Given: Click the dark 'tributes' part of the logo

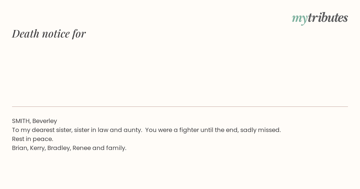Looking at the screenshot, I should (328, 18).
